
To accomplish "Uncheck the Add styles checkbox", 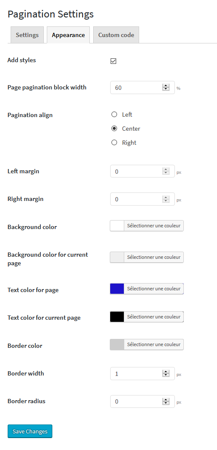I will click(114, 61).
